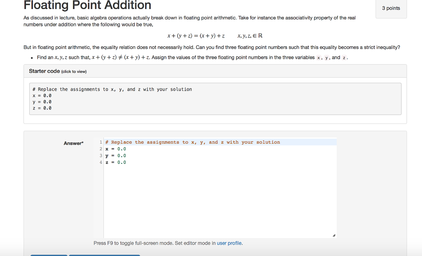The width and height of the screenshot is (422, 256).
Task: Click the Floating Point Addition heading
Action: 87,6
